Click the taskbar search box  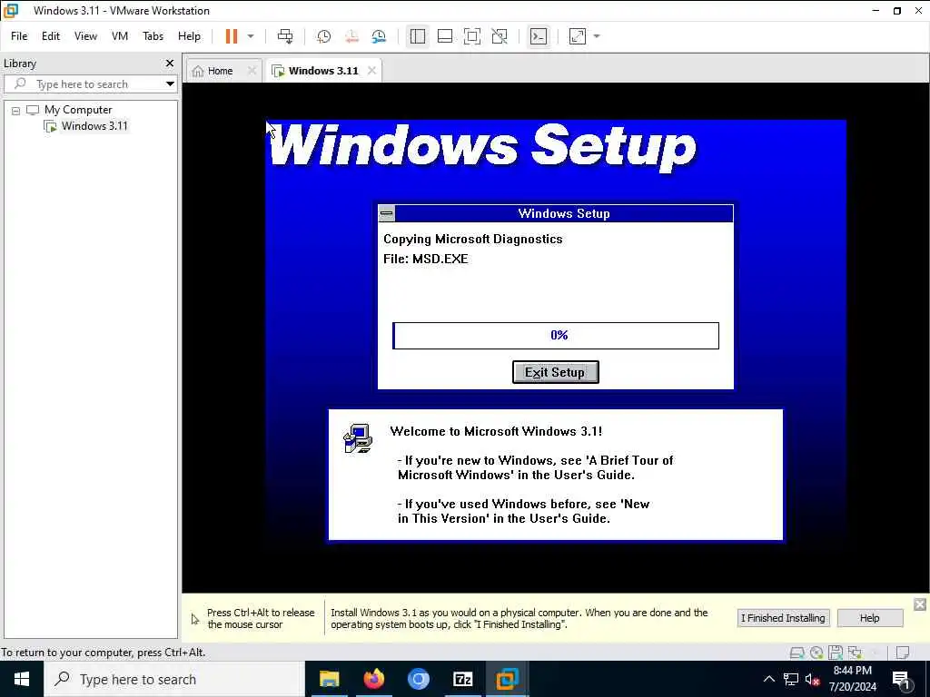coord(174,679)
